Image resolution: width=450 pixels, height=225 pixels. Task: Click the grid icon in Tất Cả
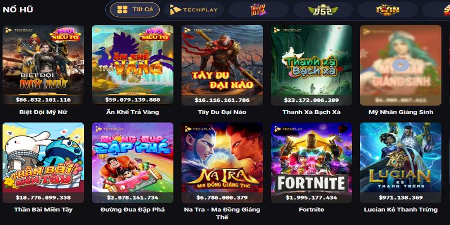[x=122, y=10]
